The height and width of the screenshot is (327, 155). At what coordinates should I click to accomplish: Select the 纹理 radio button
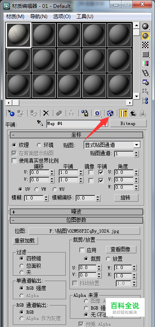pos(14,145)
